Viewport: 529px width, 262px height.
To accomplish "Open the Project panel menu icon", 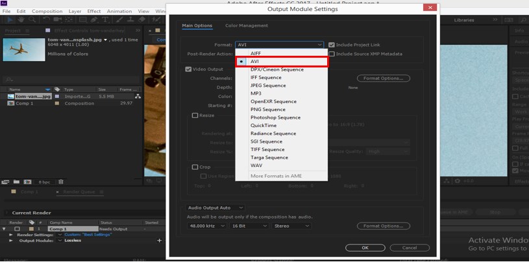I will pos(28,30).
